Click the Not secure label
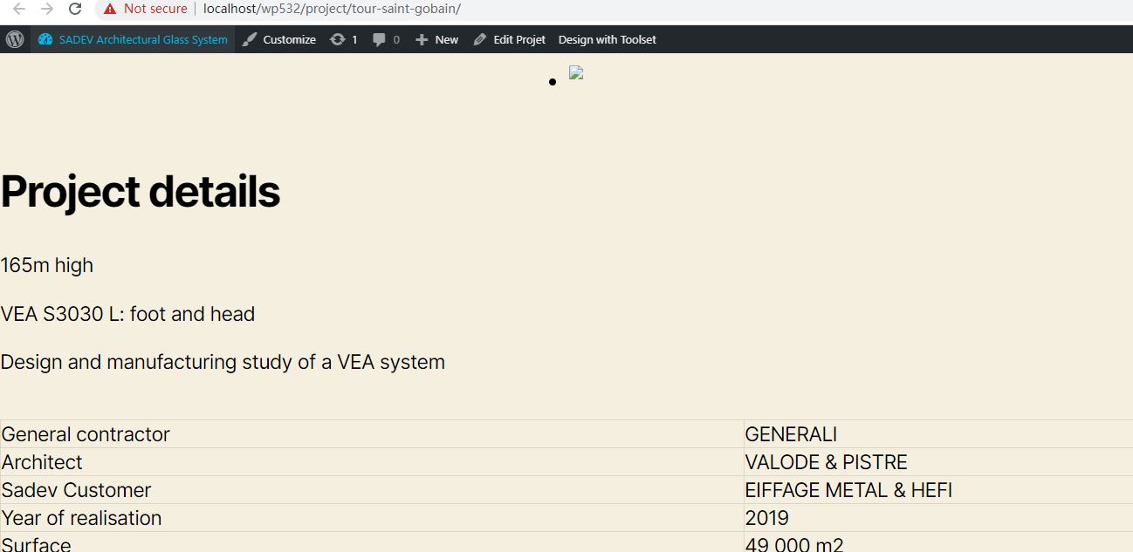Image resolution: width=1133 pixels, height=552 pixels. click(155, 9)
